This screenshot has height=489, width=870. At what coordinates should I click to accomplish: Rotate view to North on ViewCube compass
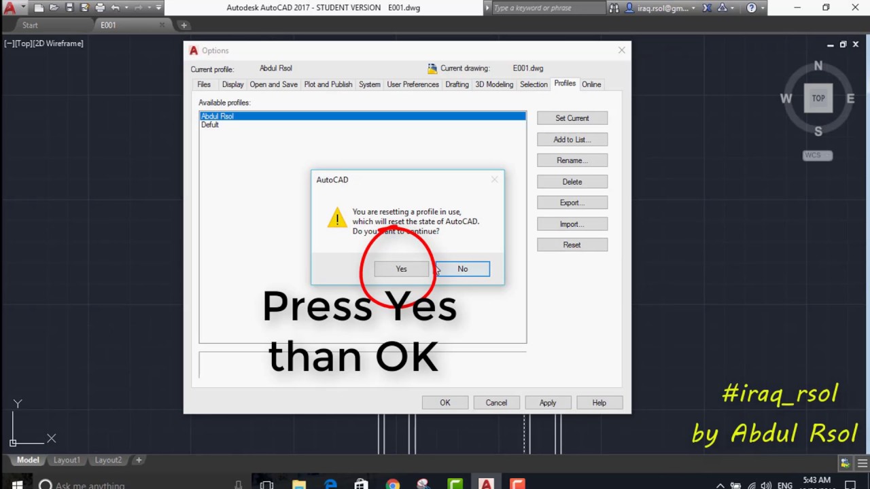tap(818, 66)
